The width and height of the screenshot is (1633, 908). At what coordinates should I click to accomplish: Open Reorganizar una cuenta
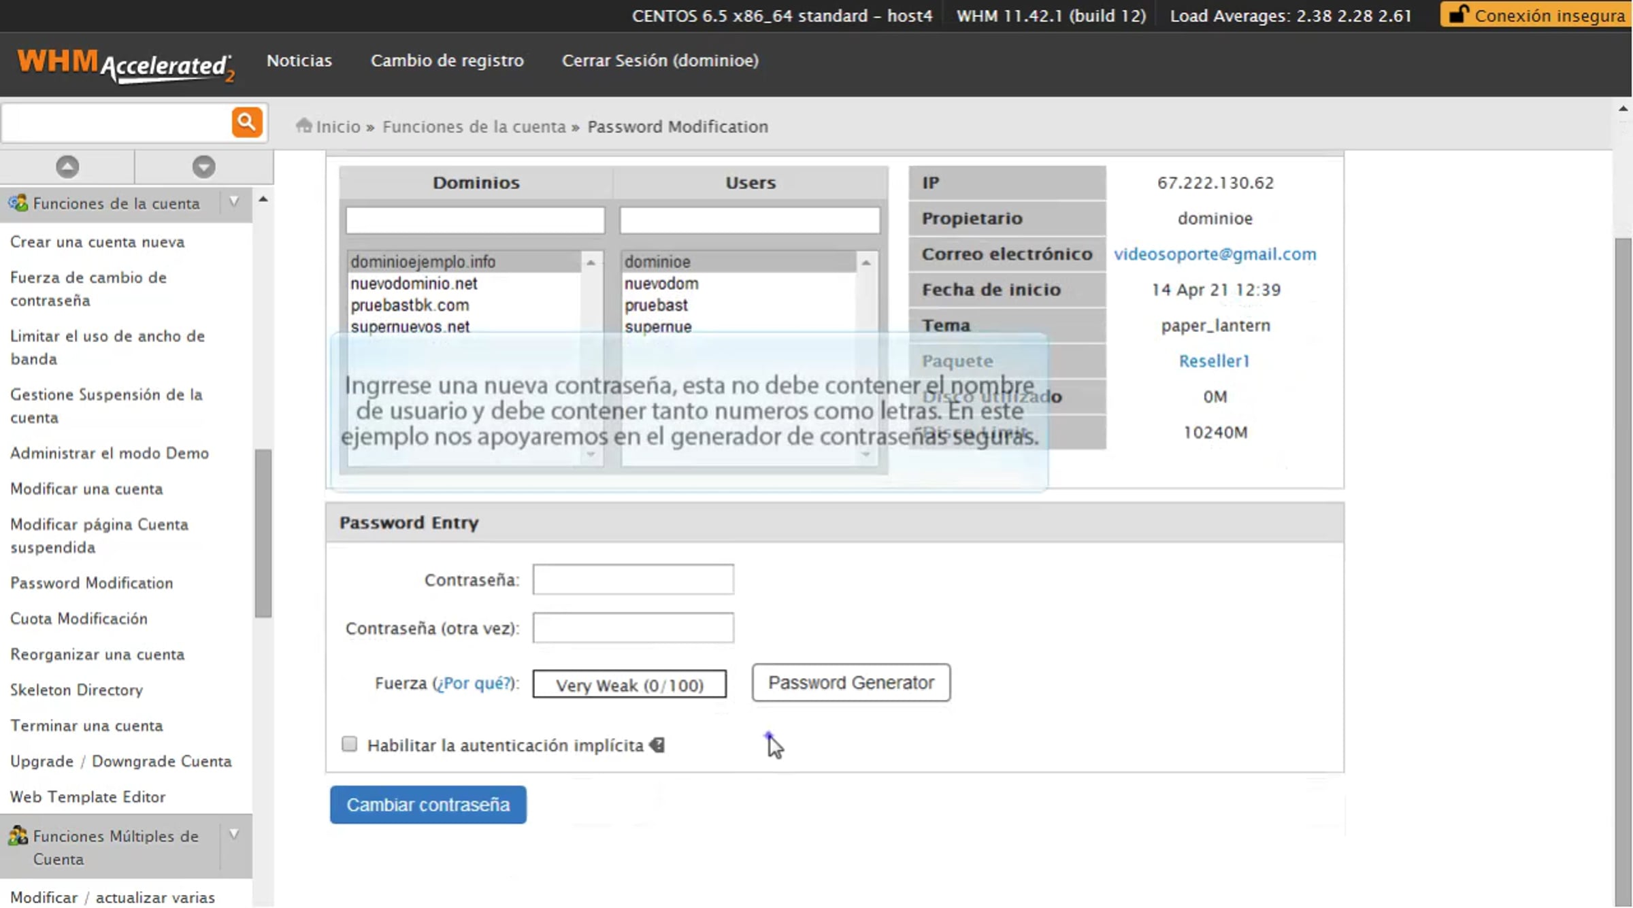click(97, 654)
